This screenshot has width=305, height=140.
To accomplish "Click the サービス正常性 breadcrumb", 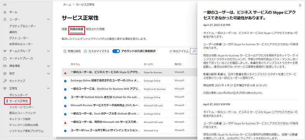I will point(85,5).
